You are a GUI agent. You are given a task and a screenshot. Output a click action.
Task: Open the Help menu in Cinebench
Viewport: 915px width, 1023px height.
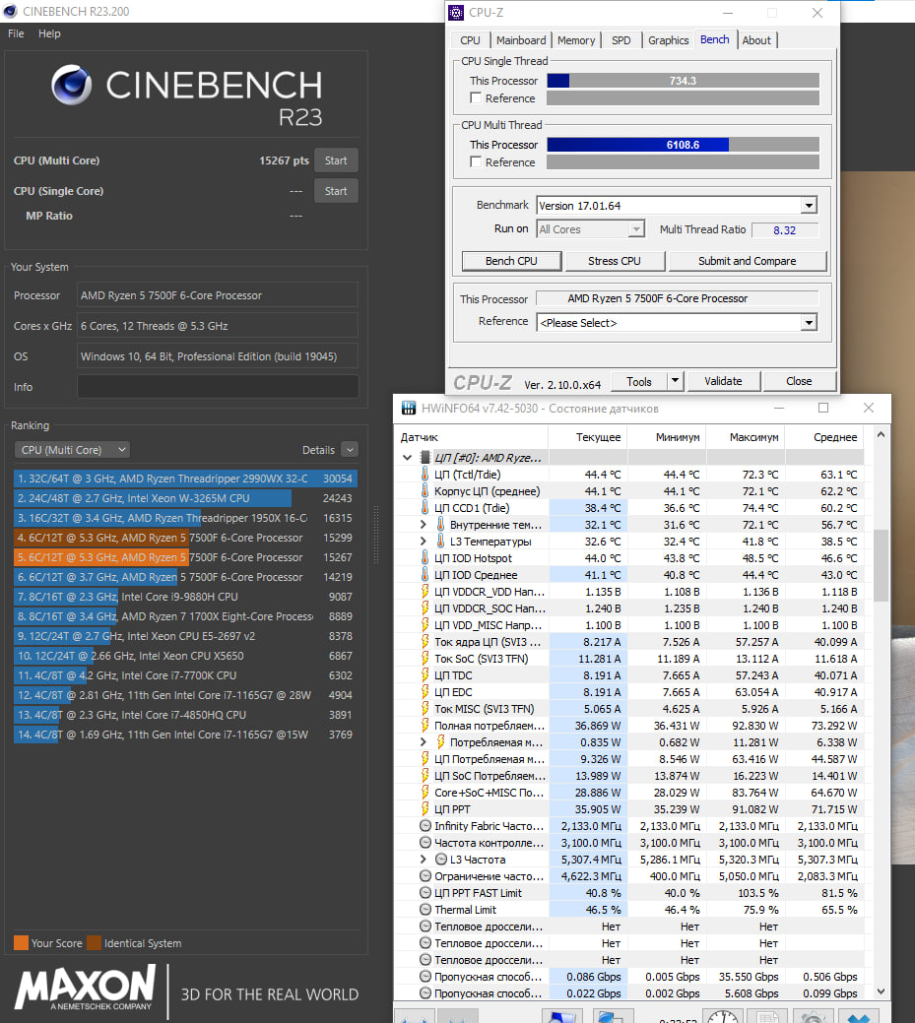[49, 33]
